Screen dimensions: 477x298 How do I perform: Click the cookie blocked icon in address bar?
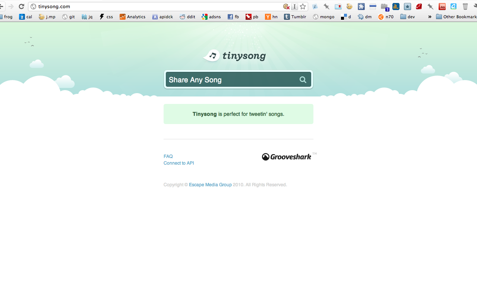click(286, 6)
